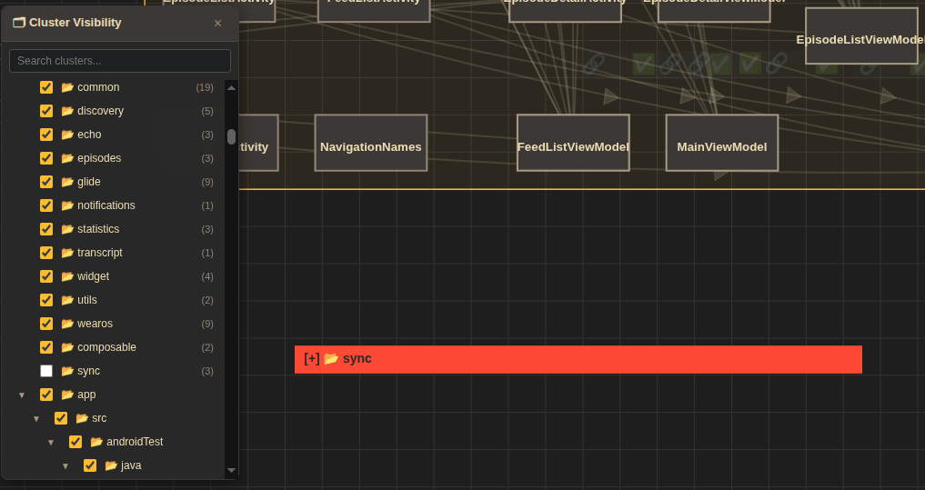The width and height of the screenshot is (925, 490).
Task: Collapse the src tree node
Action: coord(36,419)
